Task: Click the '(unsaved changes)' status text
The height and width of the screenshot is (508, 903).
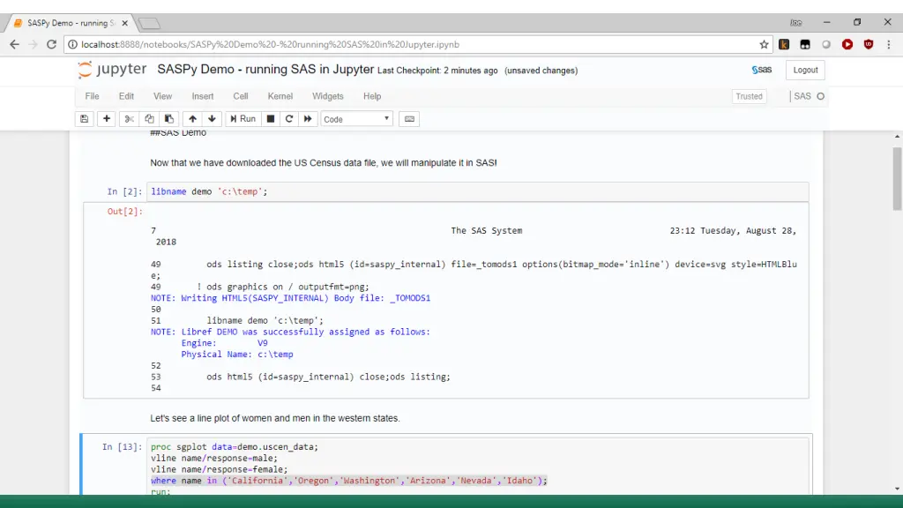Action: [541, 71]
